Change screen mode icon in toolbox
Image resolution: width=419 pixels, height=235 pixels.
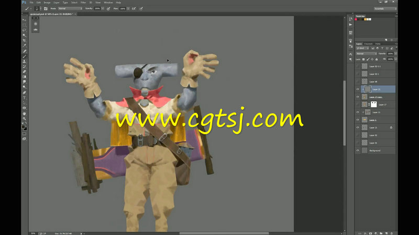pyautogui.click(x=24, y=139)
